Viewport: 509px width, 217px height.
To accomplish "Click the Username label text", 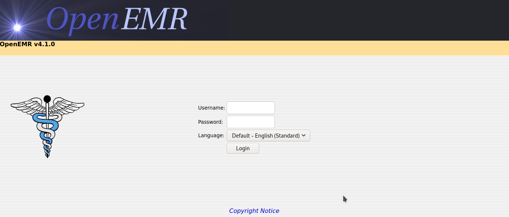I will (x=211, y=108).
